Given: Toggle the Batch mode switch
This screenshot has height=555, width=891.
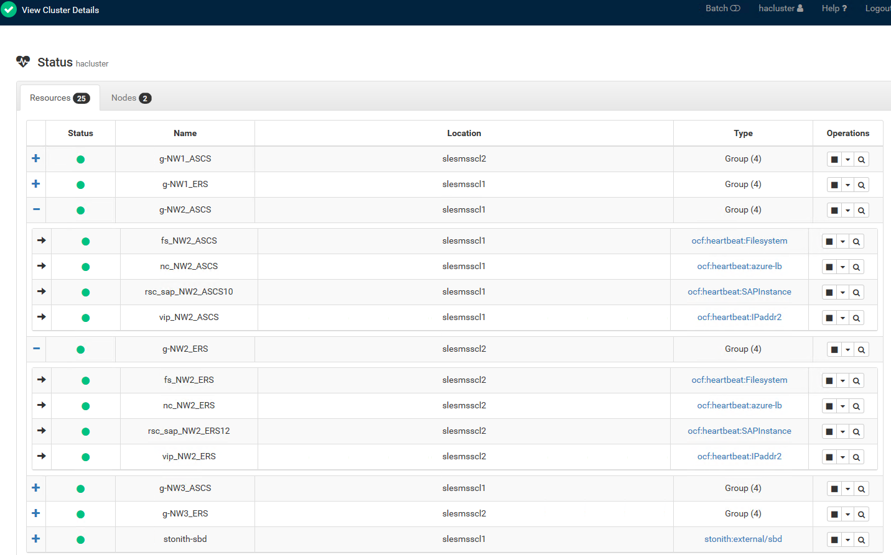Looking at the screenshot, I should point(722,8).
